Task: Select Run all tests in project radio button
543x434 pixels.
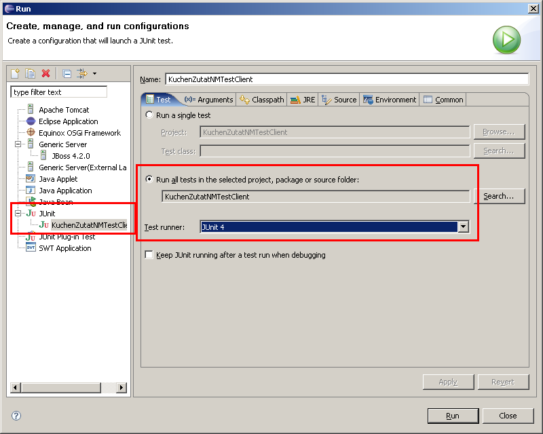Action: click(149, 179)
